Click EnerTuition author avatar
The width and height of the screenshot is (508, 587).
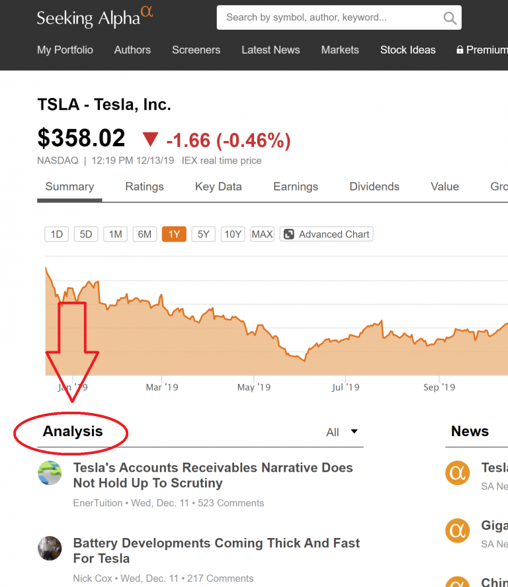50,473
